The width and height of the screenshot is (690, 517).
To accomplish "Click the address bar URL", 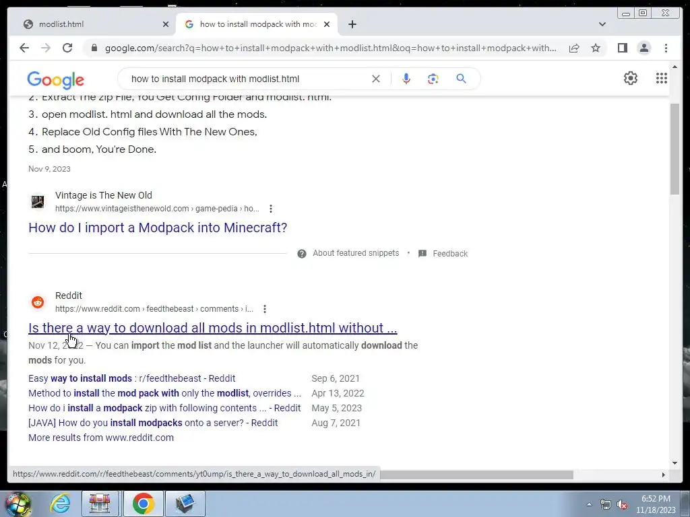I will coord(330,48).
